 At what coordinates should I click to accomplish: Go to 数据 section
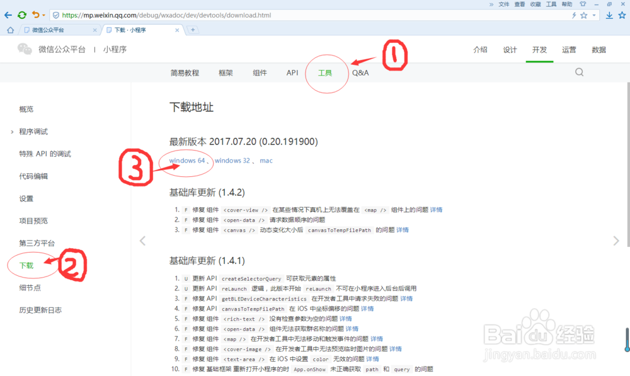(x=598, y=50)
